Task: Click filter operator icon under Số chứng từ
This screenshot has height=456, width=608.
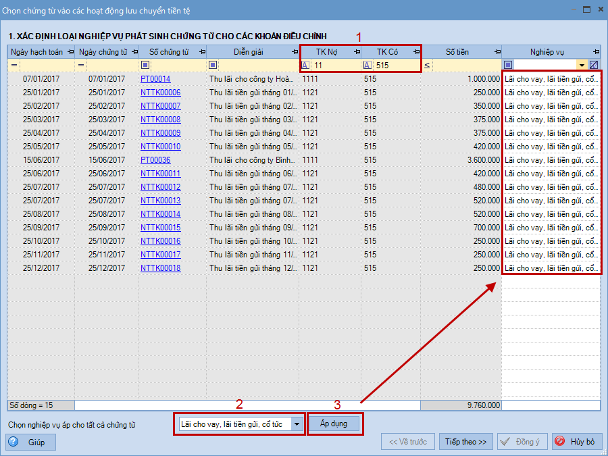Action: (x=145, y=65)
